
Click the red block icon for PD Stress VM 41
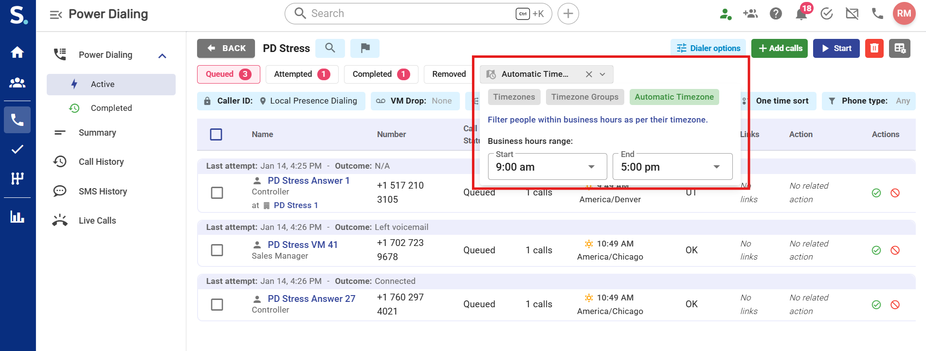point(895,250)
